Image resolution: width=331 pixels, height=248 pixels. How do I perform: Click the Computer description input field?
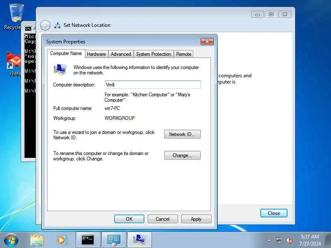(153, 85)
